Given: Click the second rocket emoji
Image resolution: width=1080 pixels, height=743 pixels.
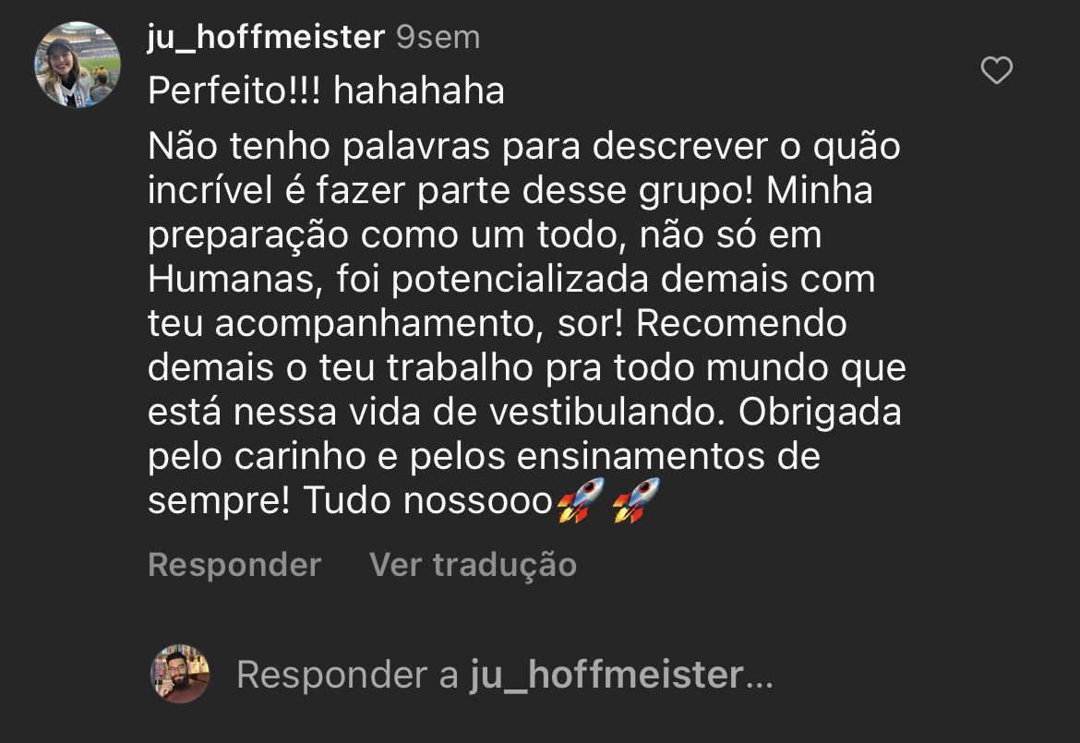Looking at the screenshot, I should 636,501.
